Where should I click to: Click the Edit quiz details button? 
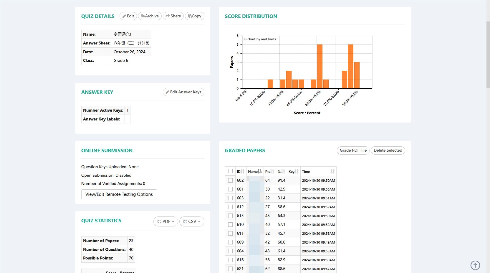128,16
